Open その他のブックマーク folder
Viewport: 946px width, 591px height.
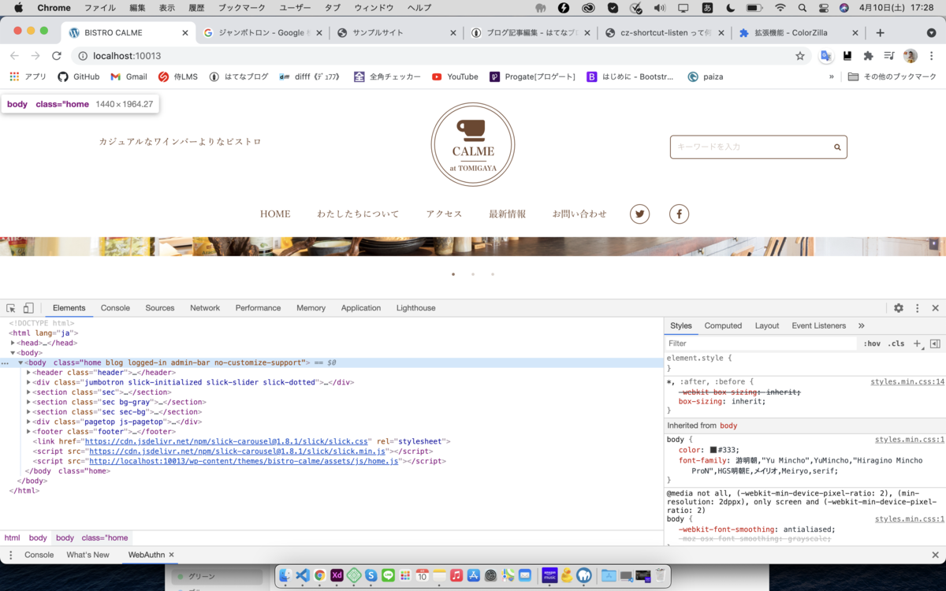[892, 76]
